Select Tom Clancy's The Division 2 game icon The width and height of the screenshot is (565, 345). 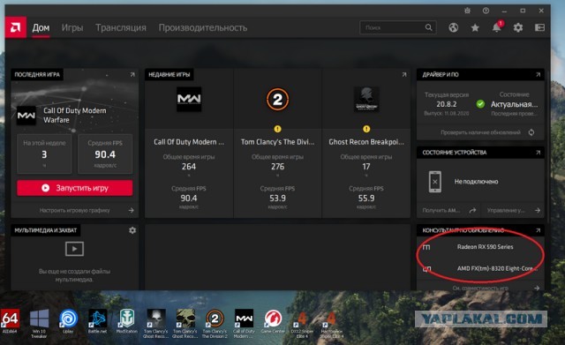point(277,99)
